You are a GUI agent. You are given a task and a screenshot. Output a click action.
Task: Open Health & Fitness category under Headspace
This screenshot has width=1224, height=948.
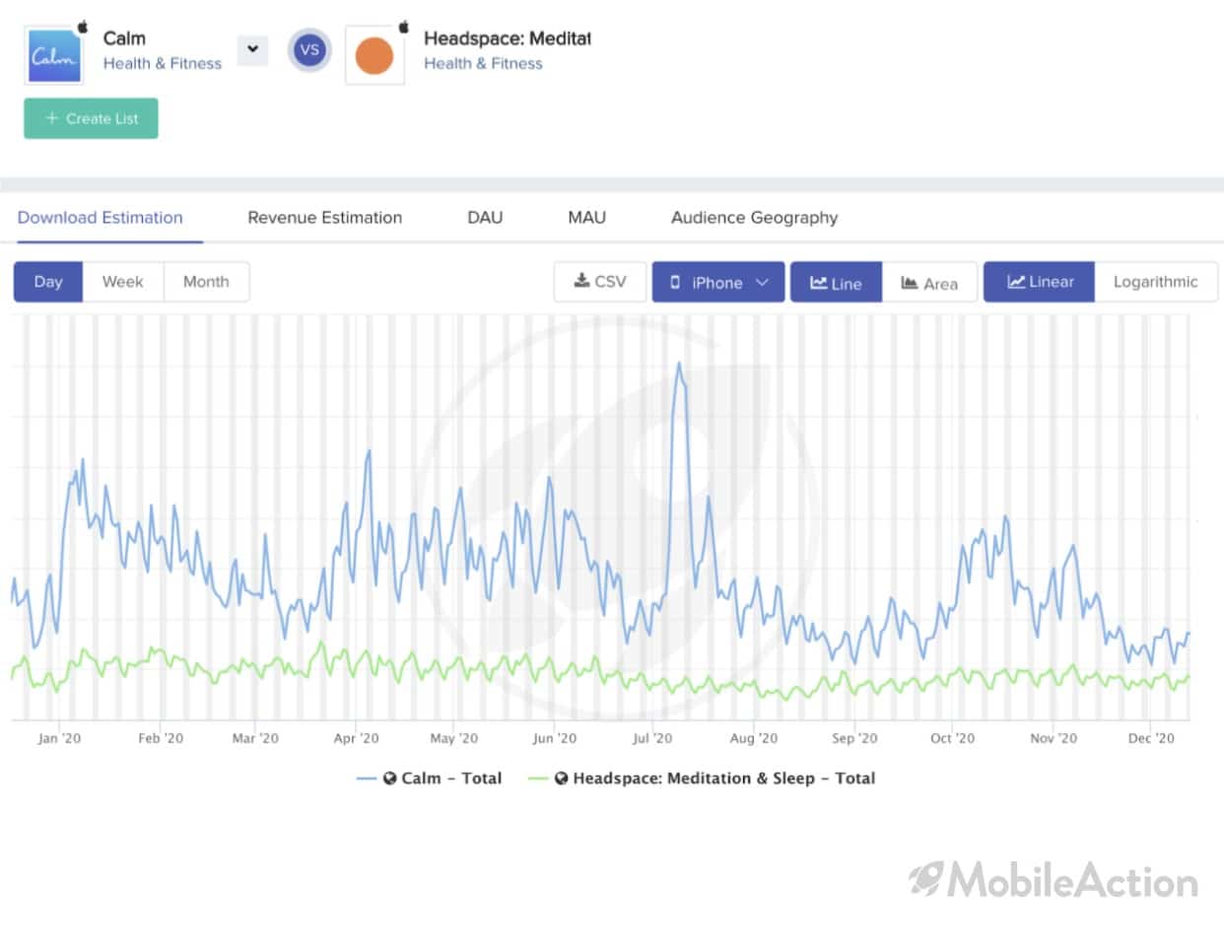tap(483, 63)
